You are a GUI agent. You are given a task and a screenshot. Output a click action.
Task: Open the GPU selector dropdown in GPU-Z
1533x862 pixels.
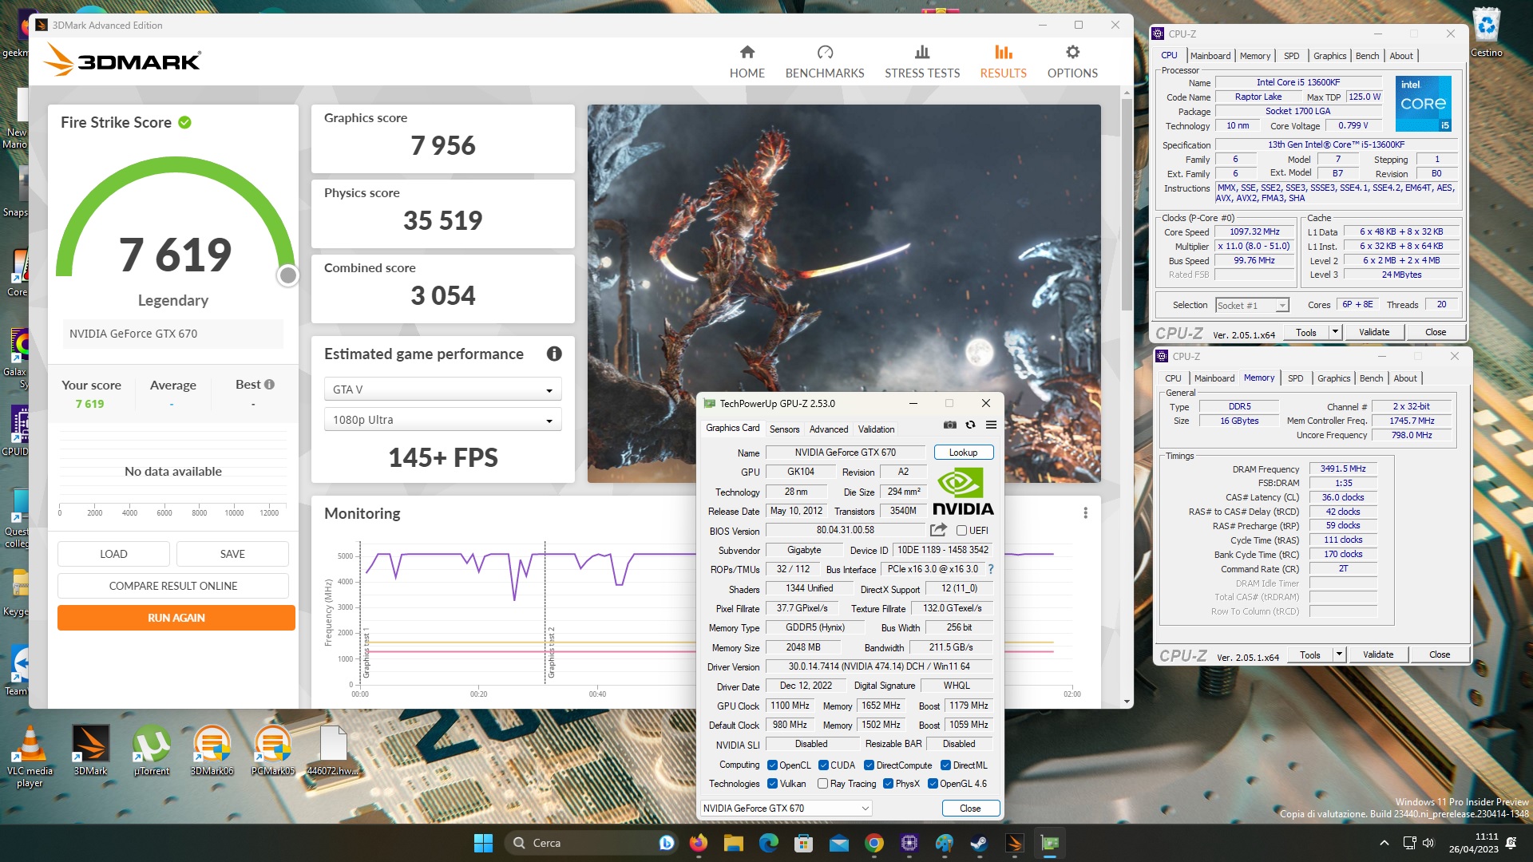click(786, 809)
